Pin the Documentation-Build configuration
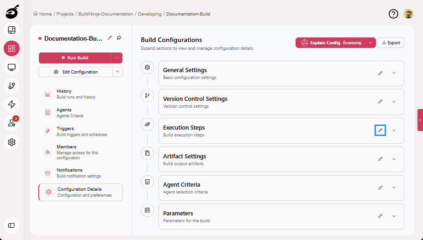423x240 pixels. click(x=119, y=38)
